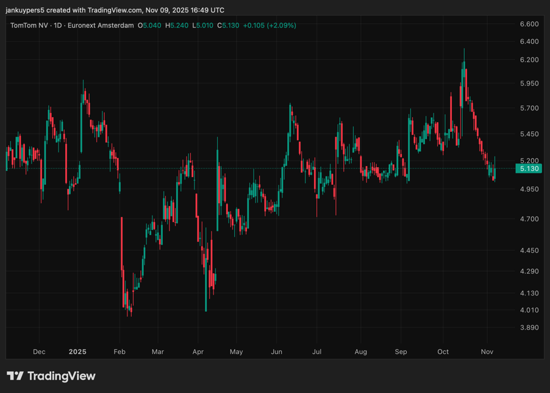The width and height of the screenshot is (550, 393).
Task: Click the Jul label on time axis
Action: 316,352
